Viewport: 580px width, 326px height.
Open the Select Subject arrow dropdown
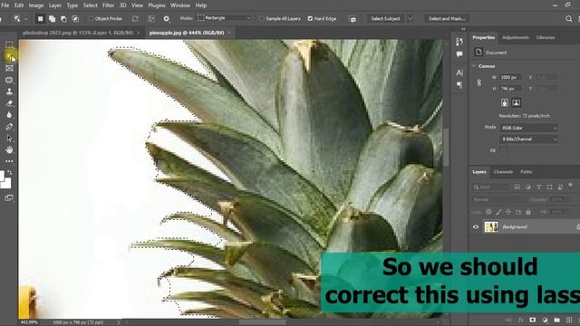(411, 18)
